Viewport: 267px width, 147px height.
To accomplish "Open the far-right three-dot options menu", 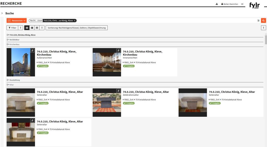I will click(x=263, y=28).
